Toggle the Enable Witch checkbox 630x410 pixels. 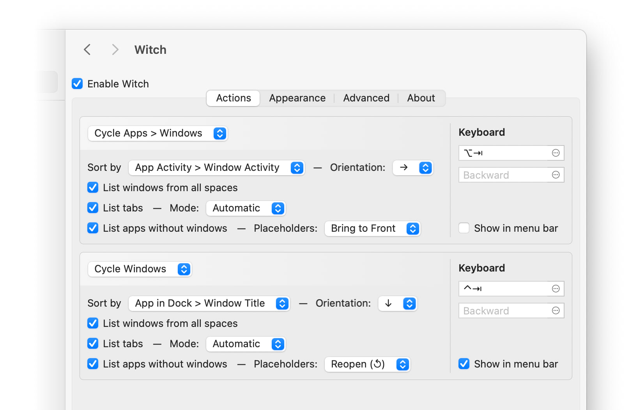pyautogui.click(x=77, y=83)
